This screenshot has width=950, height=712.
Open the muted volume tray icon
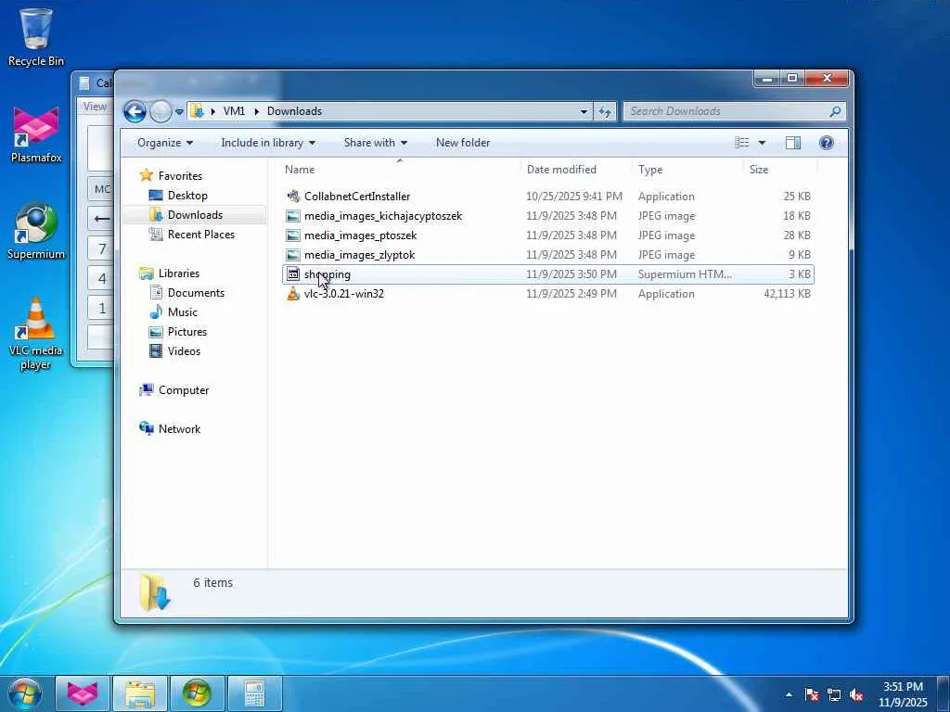(x=856, y=694)
